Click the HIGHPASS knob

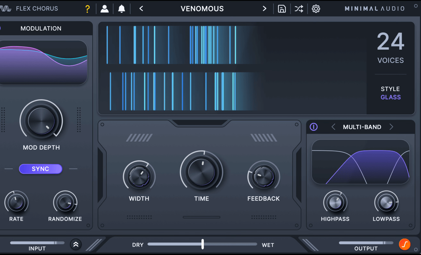click(x=335, y=202)
